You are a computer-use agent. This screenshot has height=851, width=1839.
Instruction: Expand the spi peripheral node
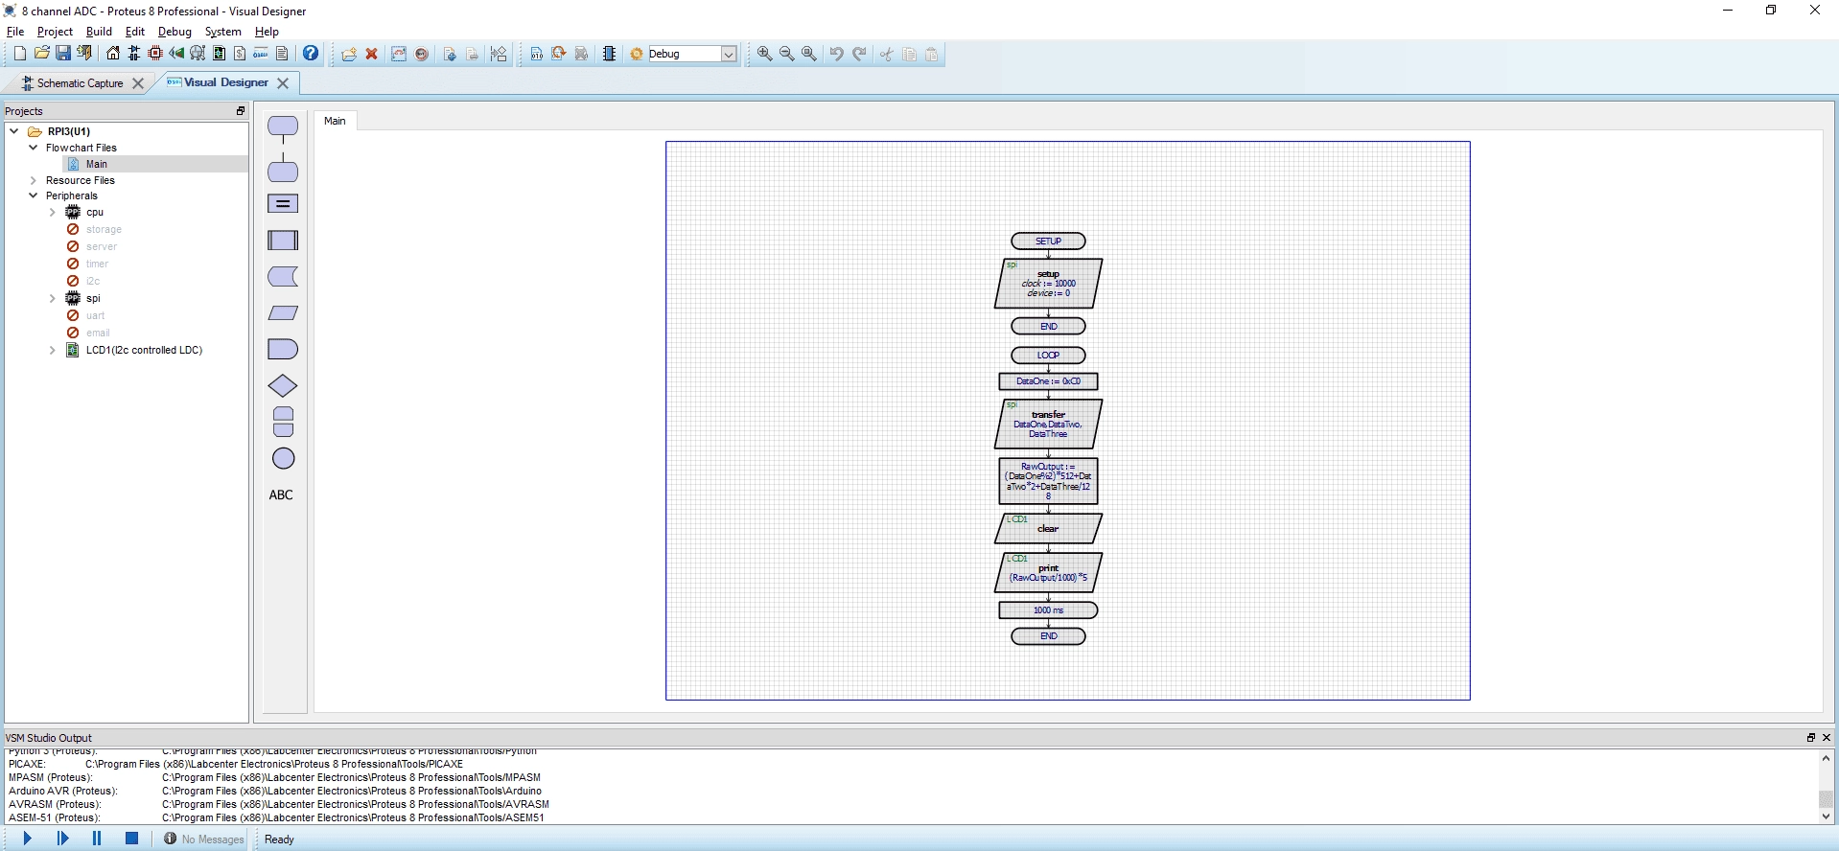tap(53, 299)
